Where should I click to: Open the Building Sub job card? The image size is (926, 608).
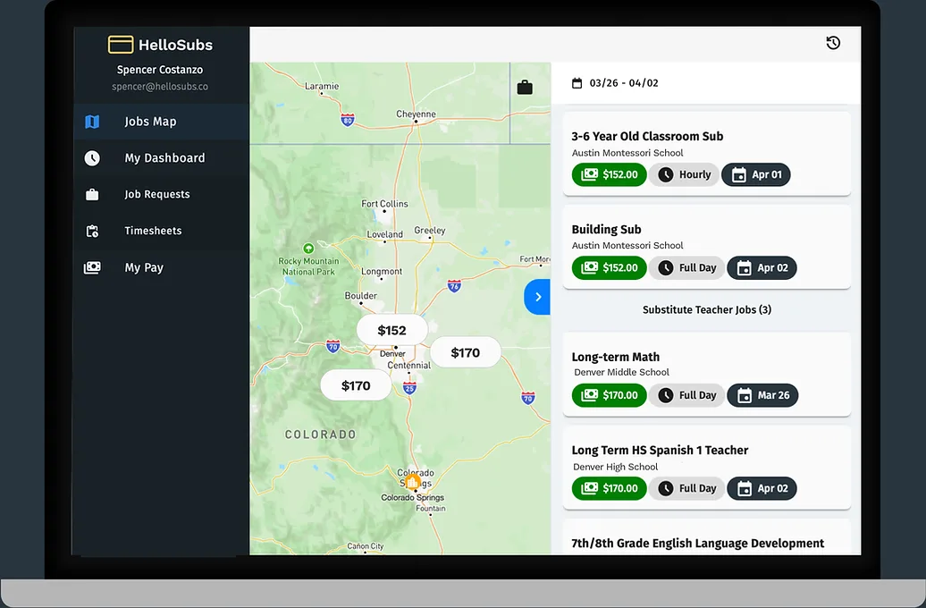click(x=707, y=247)
